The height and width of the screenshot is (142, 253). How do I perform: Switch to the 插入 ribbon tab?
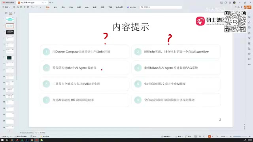[55, 7]
